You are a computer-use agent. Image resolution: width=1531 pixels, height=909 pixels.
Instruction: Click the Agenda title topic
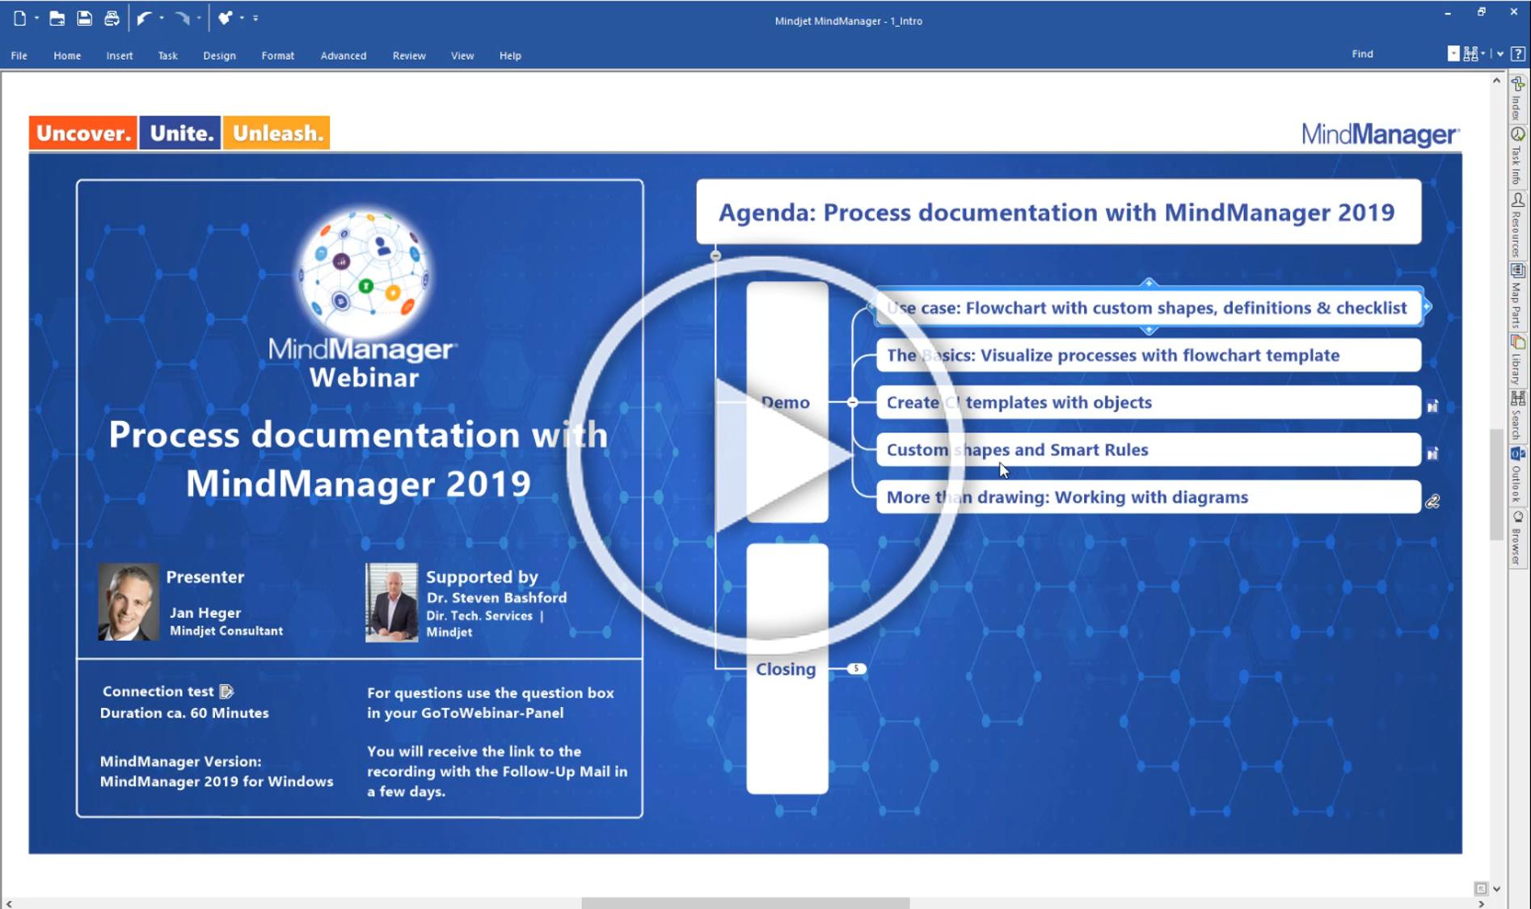(1058, 212)
